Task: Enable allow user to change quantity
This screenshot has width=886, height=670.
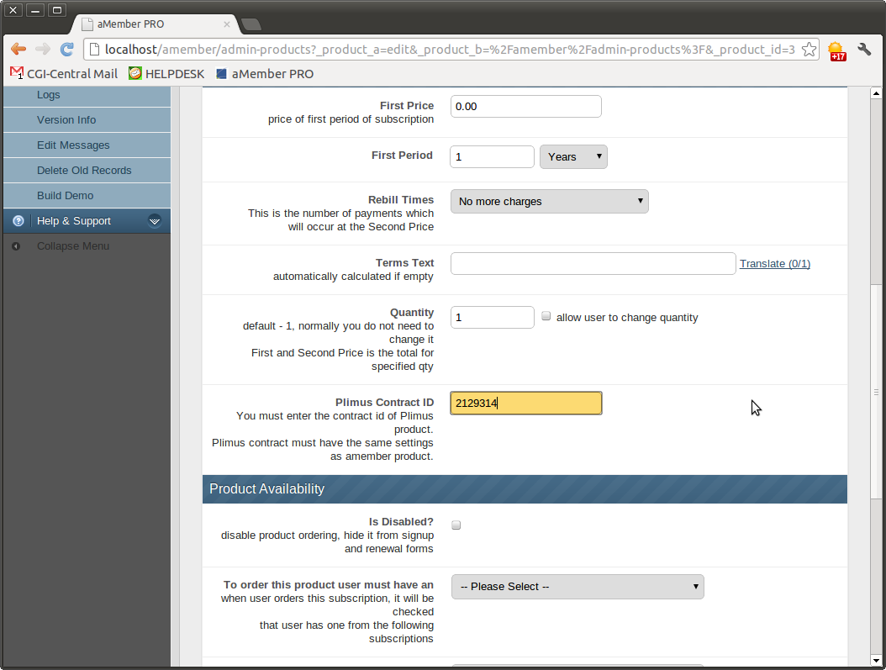Action: 546,317
